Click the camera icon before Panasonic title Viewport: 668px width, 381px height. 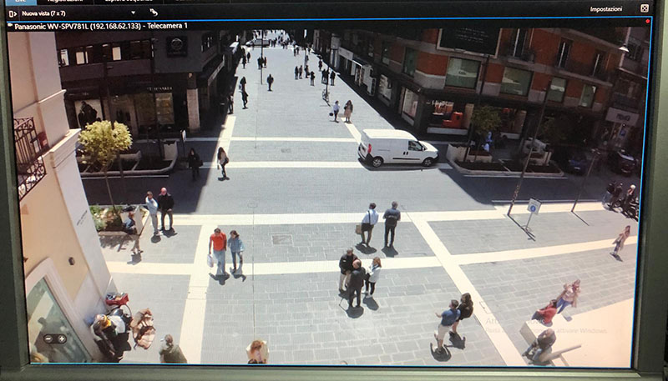click(x=11, y=26)
